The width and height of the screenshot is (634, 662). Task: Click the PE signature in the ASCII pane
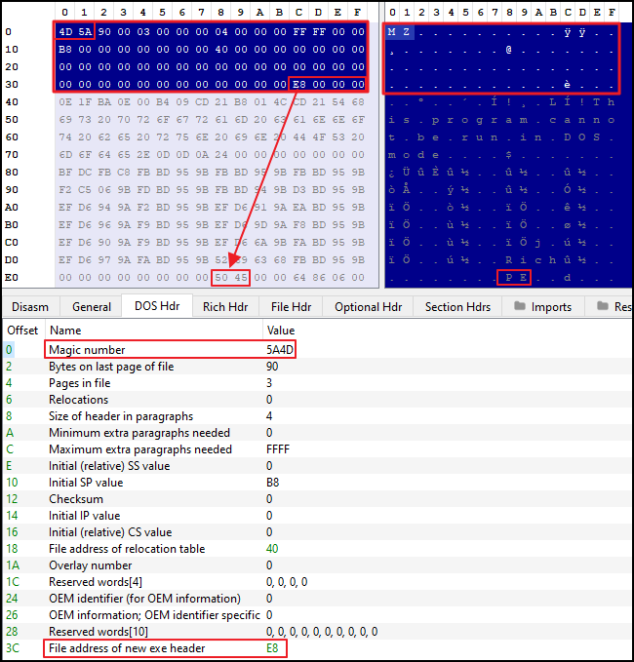[x=514, y=277]
